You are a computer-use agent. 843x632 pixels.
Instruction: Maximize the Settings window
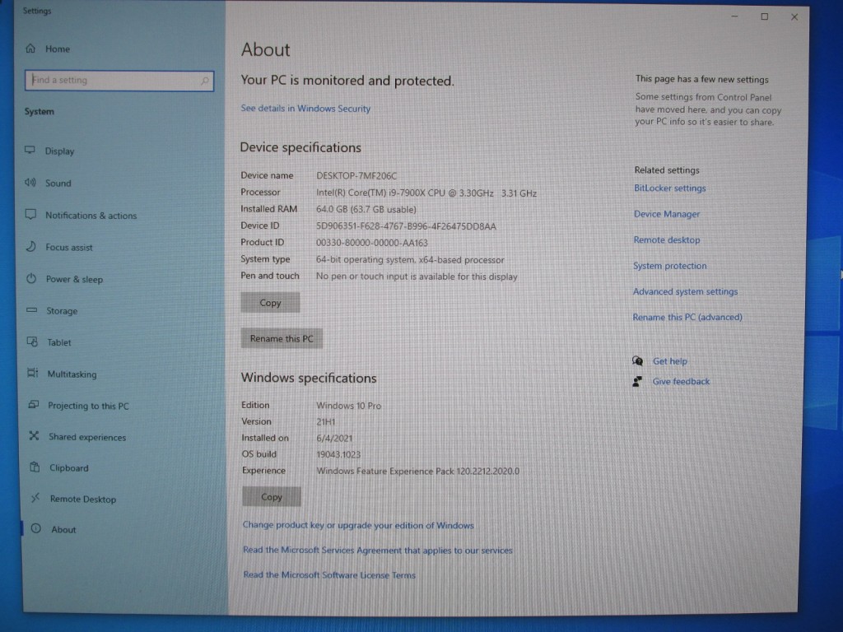pos(764,16)
